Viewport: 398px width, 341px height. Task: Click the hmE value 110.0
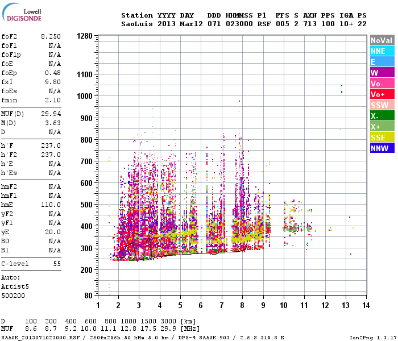51,205
